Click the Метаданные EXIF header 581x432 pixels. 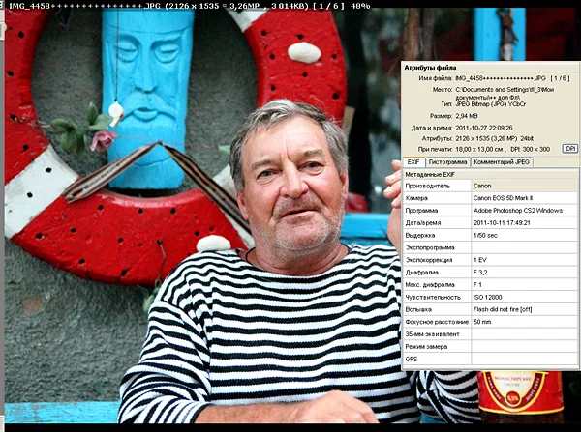[430, 174]
